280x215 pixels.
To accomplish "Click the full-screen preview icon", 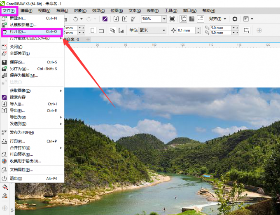I will (172, 19).
